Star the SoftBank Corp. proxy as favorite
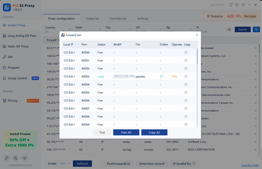Image resolution: width=262 pixels, height=169 pixels. (256, 142)
